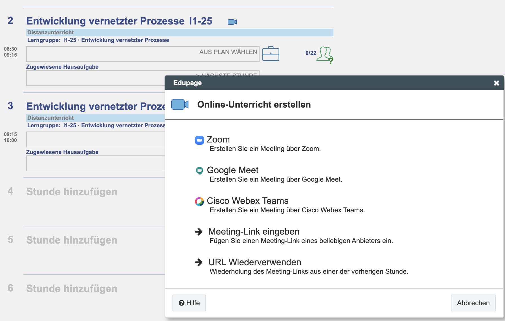Open the briefcase icon for lesson 2
505x321 pixels.
(271, 53)
